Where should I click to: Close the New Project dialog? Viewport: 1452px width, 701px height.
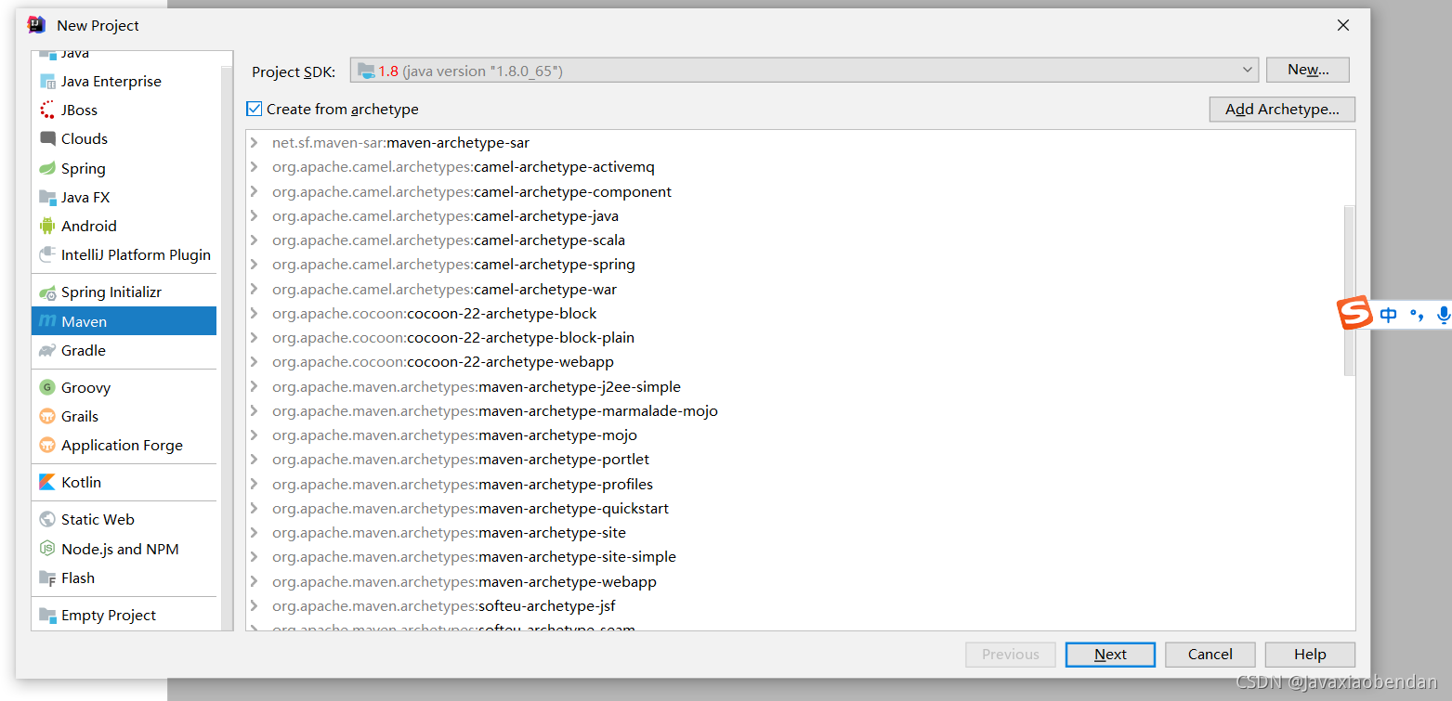click(x=1343, y=26)
